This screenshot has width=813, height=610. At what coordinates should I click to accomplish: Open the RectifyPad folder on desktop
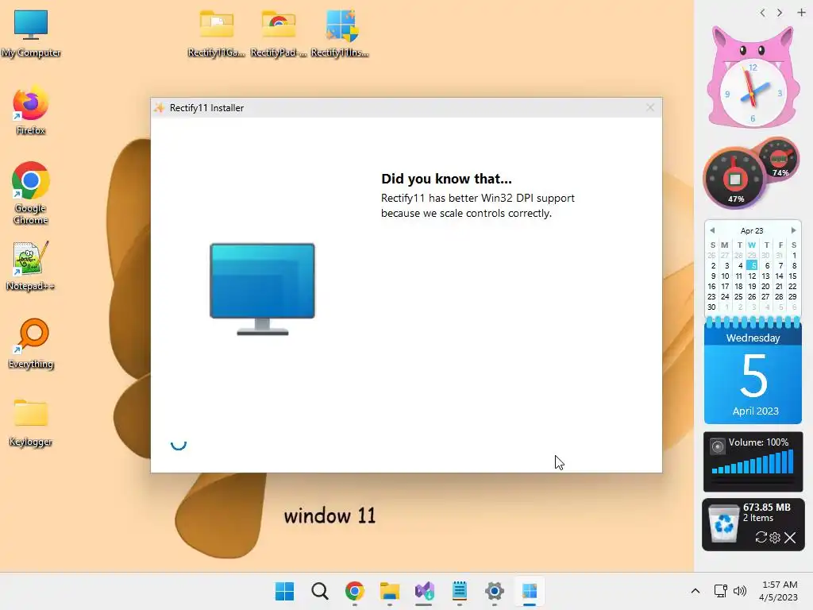(x=279, y=33)
